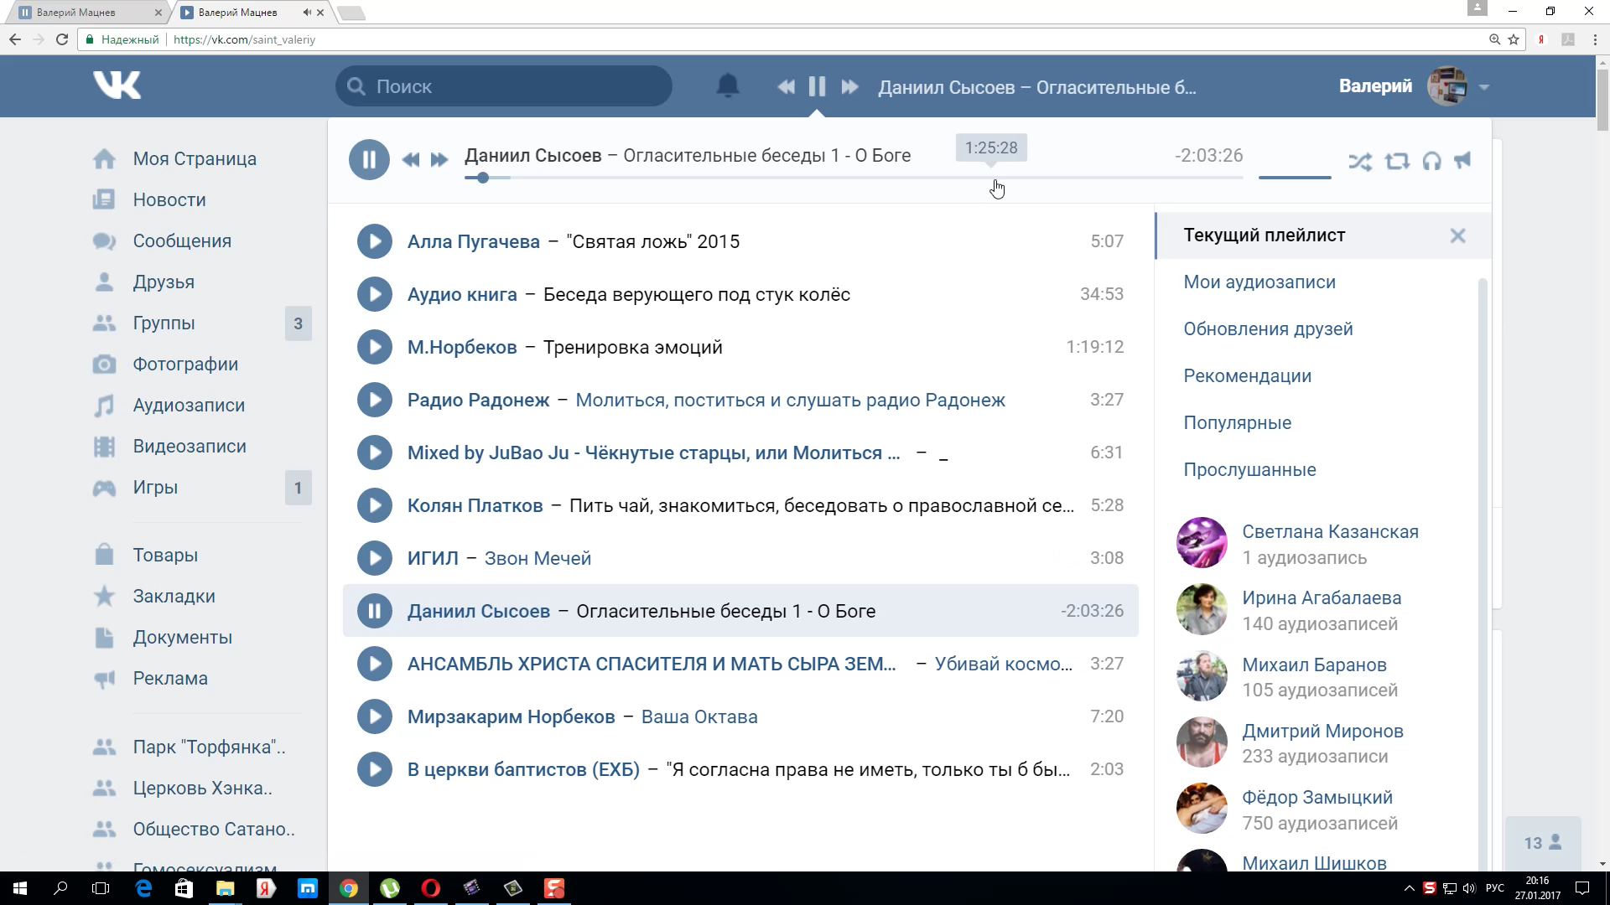Bookmark this page with the star icon

[1514, 39]
